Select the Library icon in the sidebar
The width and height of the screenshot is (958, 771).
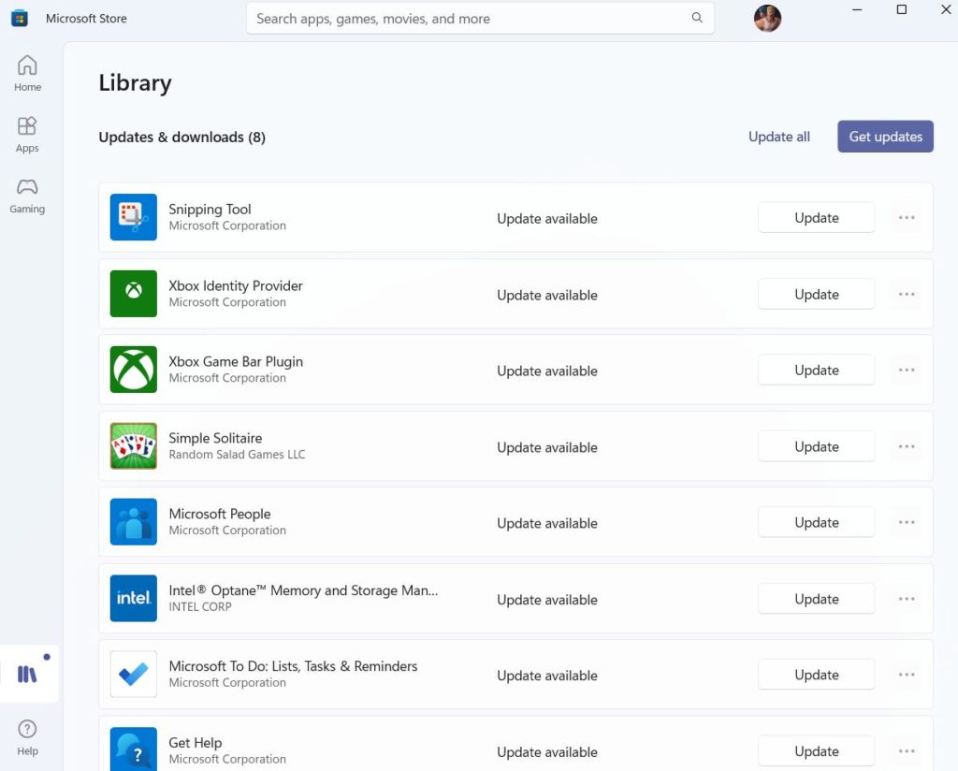27,674
